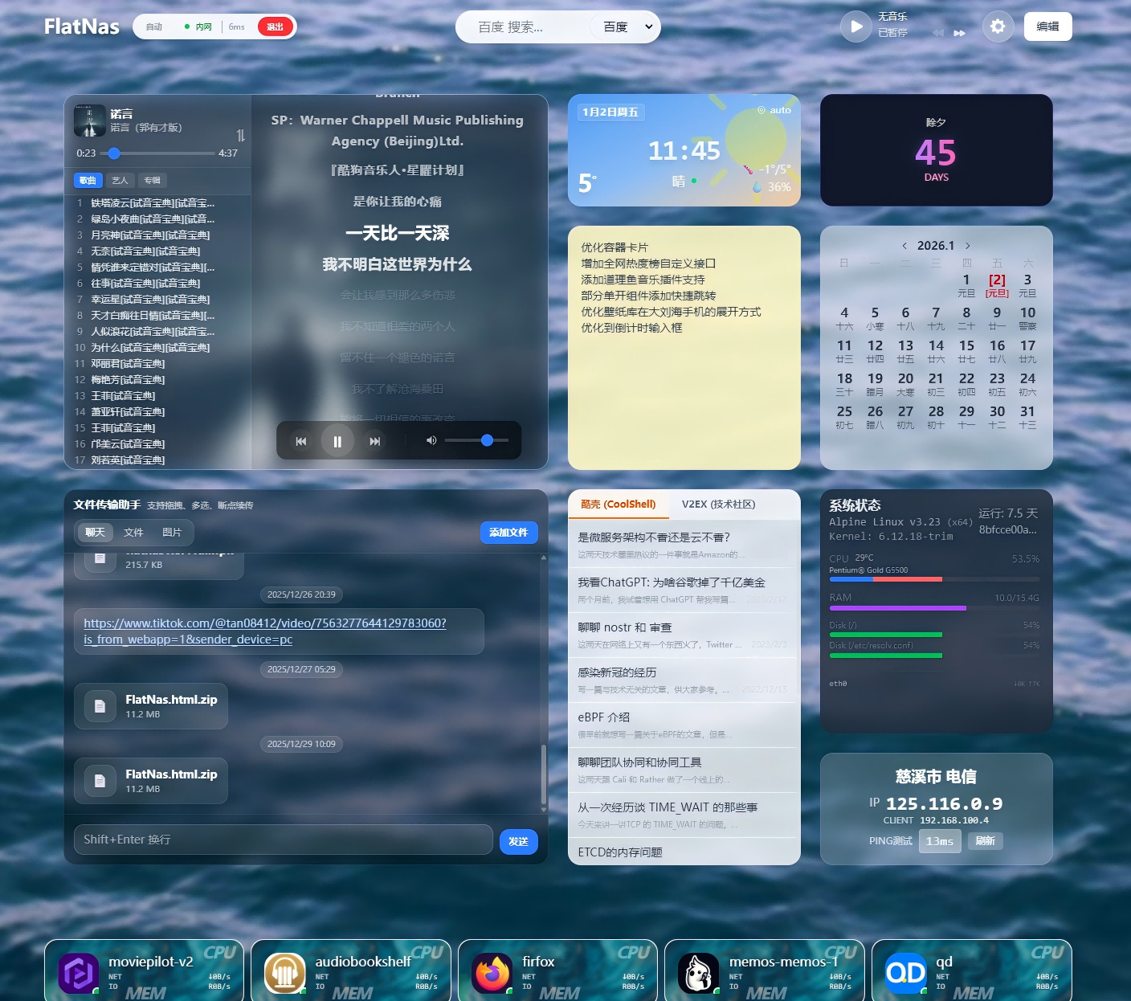
Task: Open the moviepilot-v2 app icon
Action: pyautogui.click(x=79, y=973)
